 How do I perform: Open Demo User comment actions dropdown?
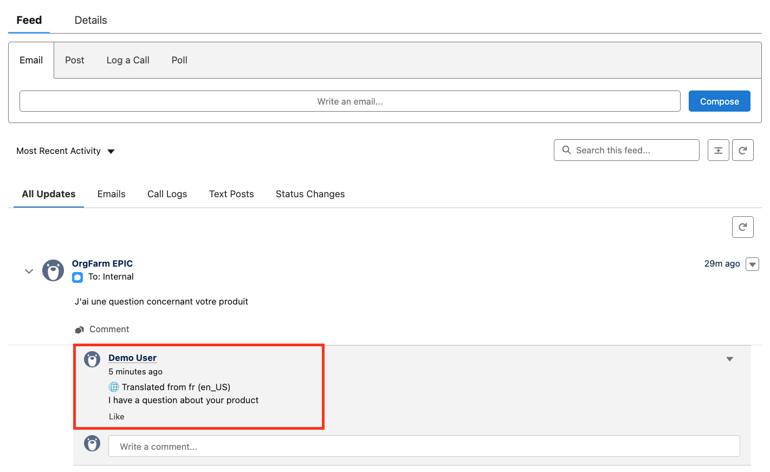coord(729,359)
